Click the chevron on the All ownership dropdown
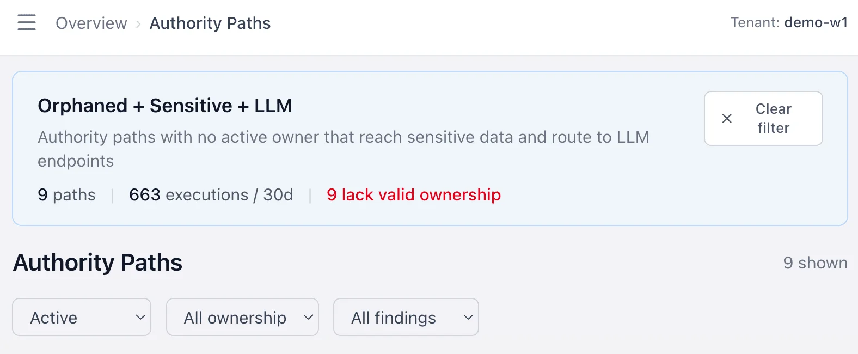The image size is (858, 354). click(x=309, y=317)
